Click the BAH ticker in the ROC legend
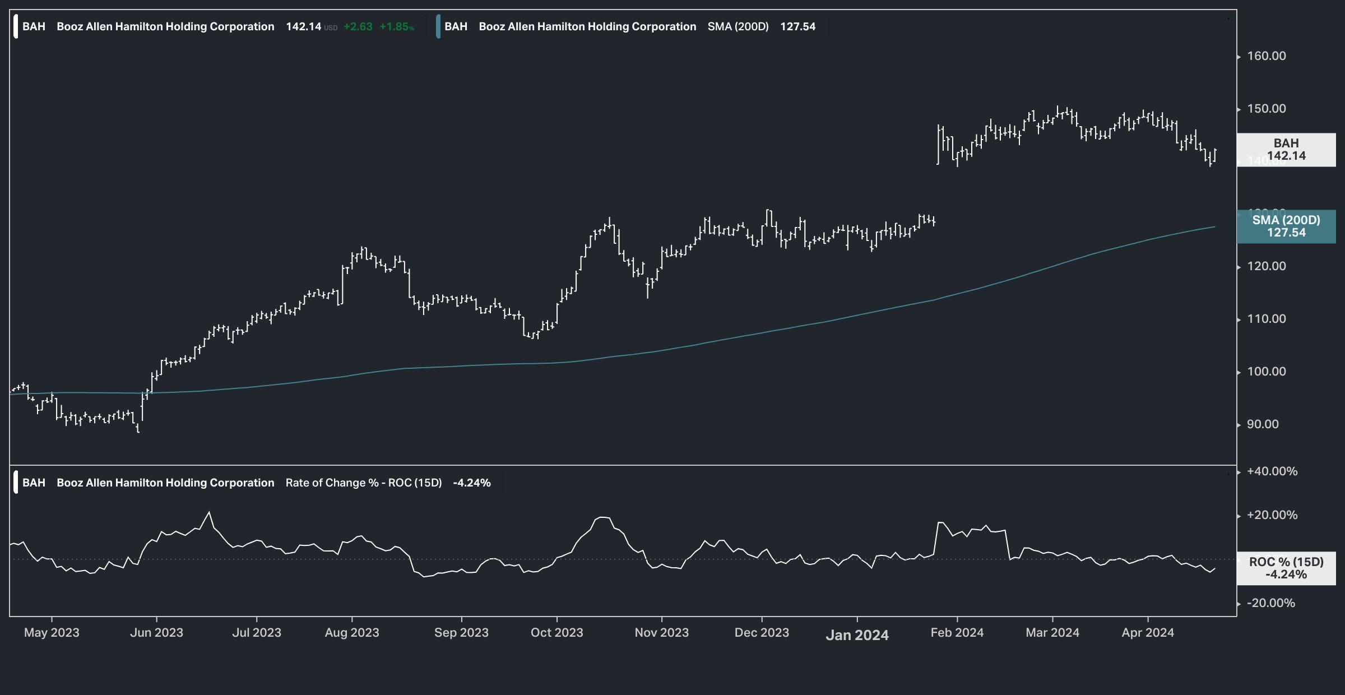The image size is (1345, 695). (34, 483)
